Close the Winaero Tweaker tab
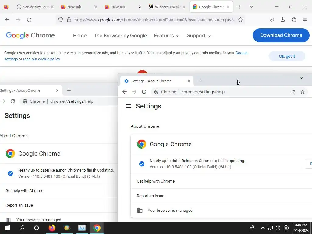Screen dimensions: 312x234 (184, 7)
